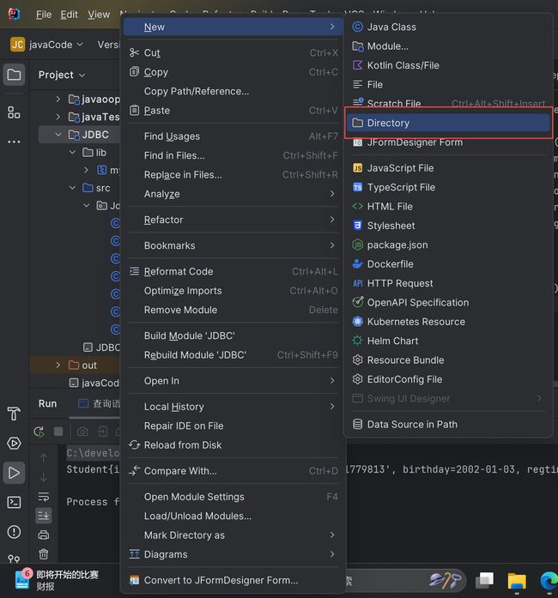Create an OpenAPI Specification
Screen dimensions: 558x598
pos(448,303)
